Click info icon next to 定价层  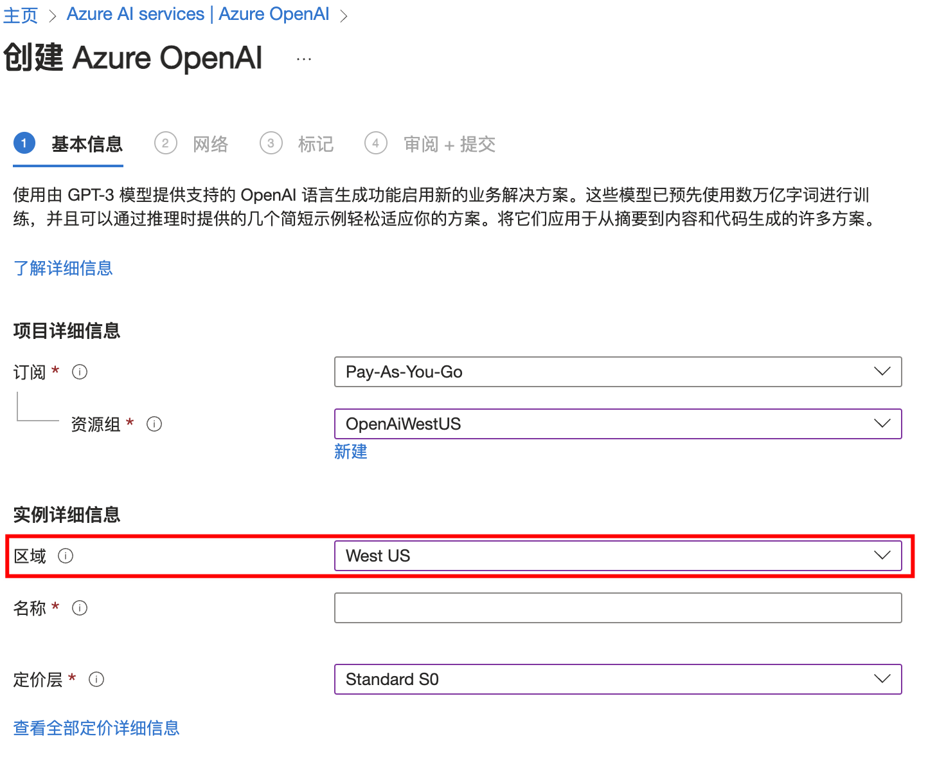click(x=96, y=679)
